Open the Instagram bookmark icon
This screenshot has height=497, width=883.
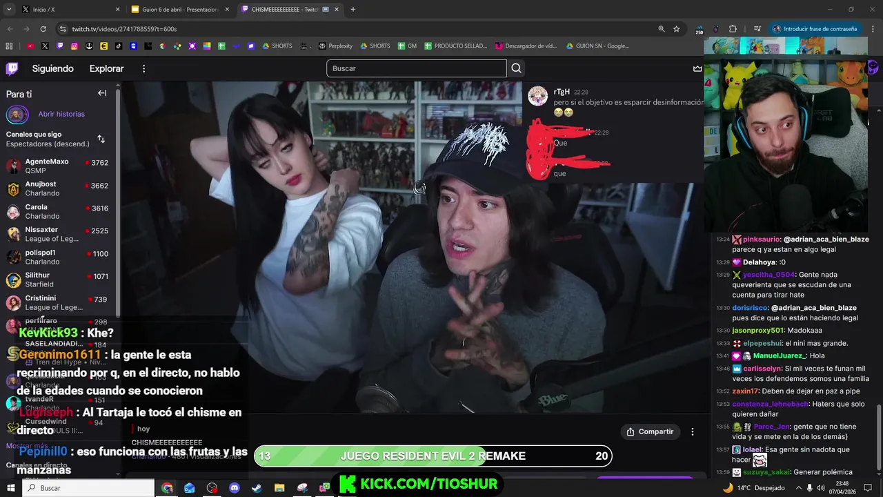[x=75, y=46]
